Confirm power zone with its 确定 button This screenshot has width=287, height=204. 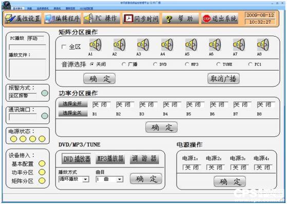[161, 127]
